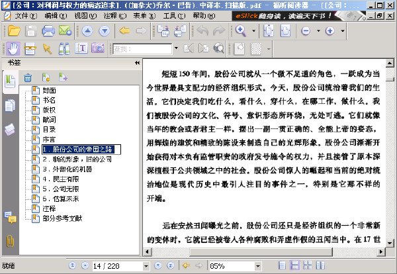The width and height of the screenshot is (397, 274).
Task: Select the 目录 bookmark
Action: click(49, 130)
